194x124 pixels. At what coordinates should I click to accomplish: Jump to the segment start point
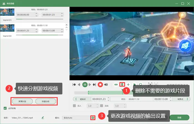click(74, 85)
